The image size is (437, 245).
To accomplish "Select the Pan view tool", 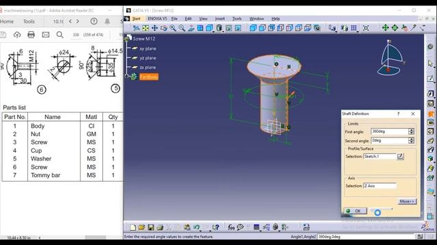I will coord(154,28).
